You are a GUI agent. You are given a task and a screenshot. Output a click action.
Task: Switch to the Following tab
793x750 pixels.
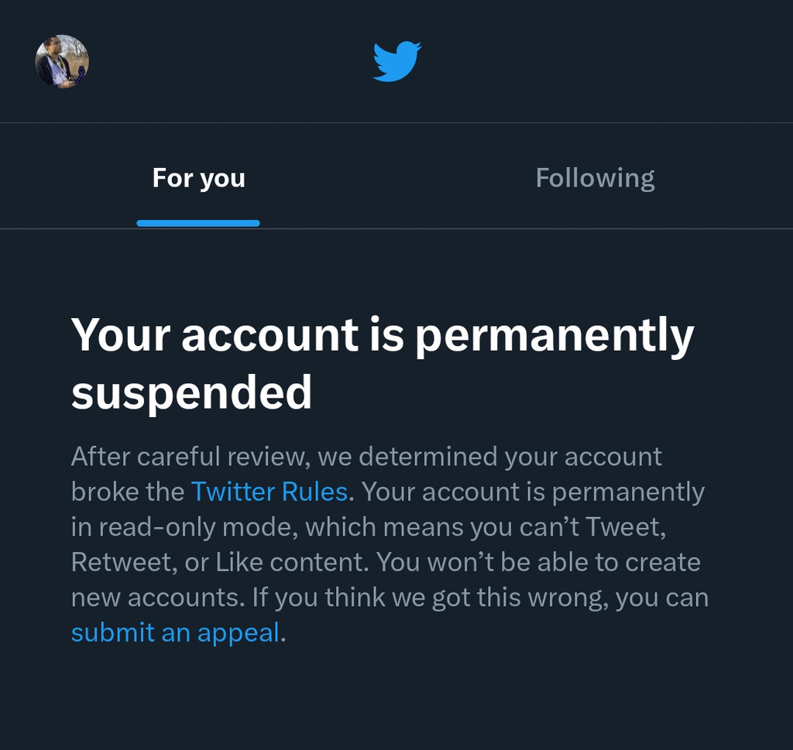click(x=595, y=178)
